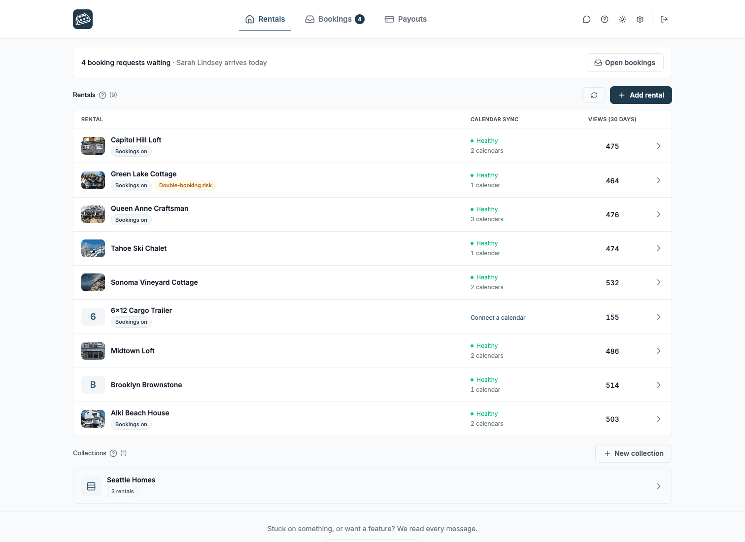Click the Connect a calendar link
Viewport: 745px width, 542px height.
[x=498, y=318]
